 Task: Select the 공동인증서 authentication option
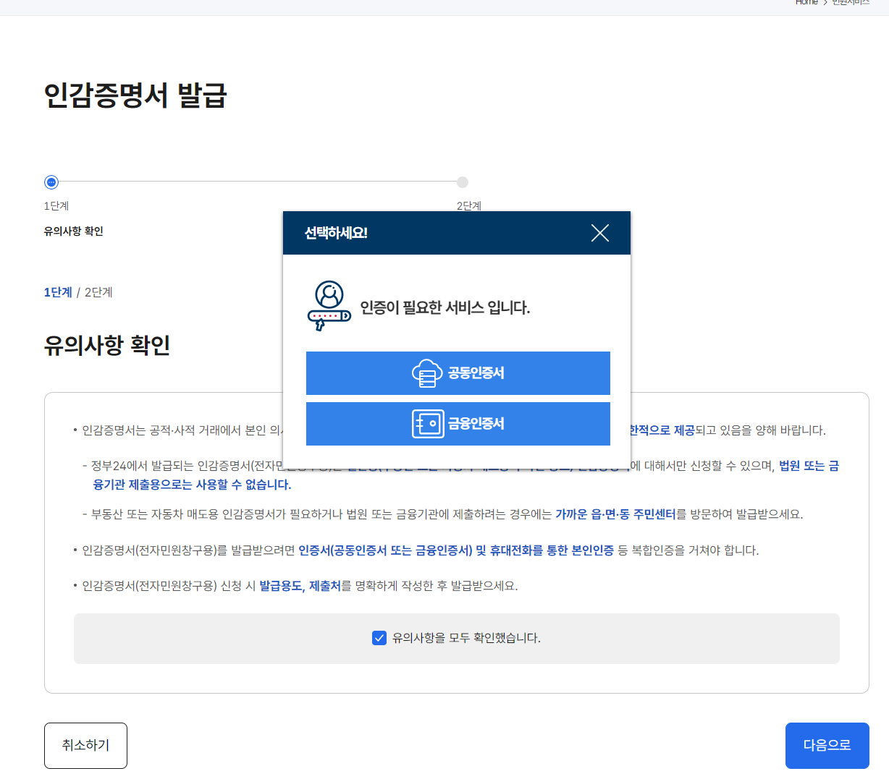(x=458, y=373)
